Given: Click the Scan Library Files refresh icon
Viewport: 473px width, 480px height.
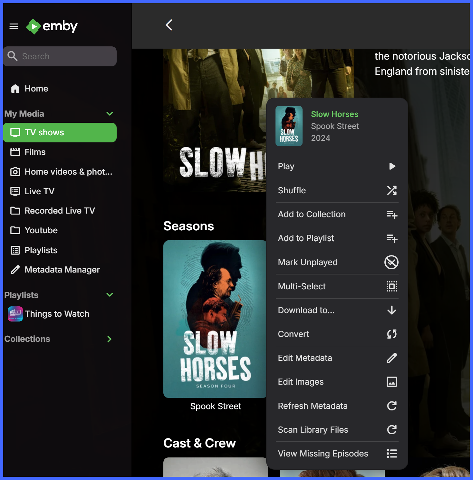Looking at the screenshot, I should pos(392,430).
